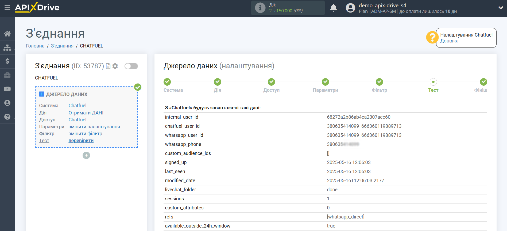Open the actions info icon
Viewport: 507px width, 231px height.
(260, 8)
